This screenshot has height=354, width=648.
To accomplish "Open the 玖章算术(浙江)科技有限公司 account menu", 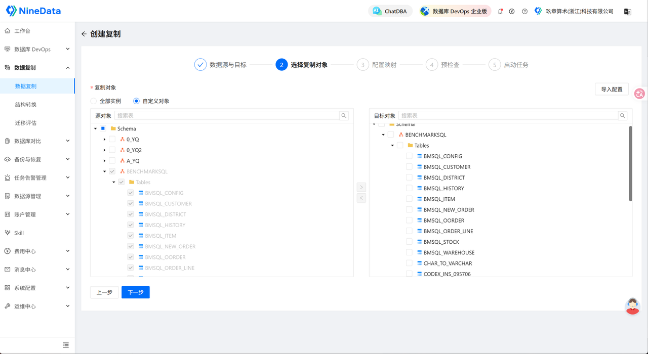I will [x=574, y=11].
